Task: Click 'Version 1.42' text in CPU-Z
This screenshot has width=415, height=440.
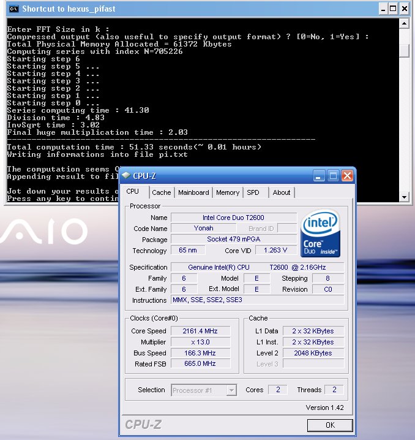Action: (324, 408)
